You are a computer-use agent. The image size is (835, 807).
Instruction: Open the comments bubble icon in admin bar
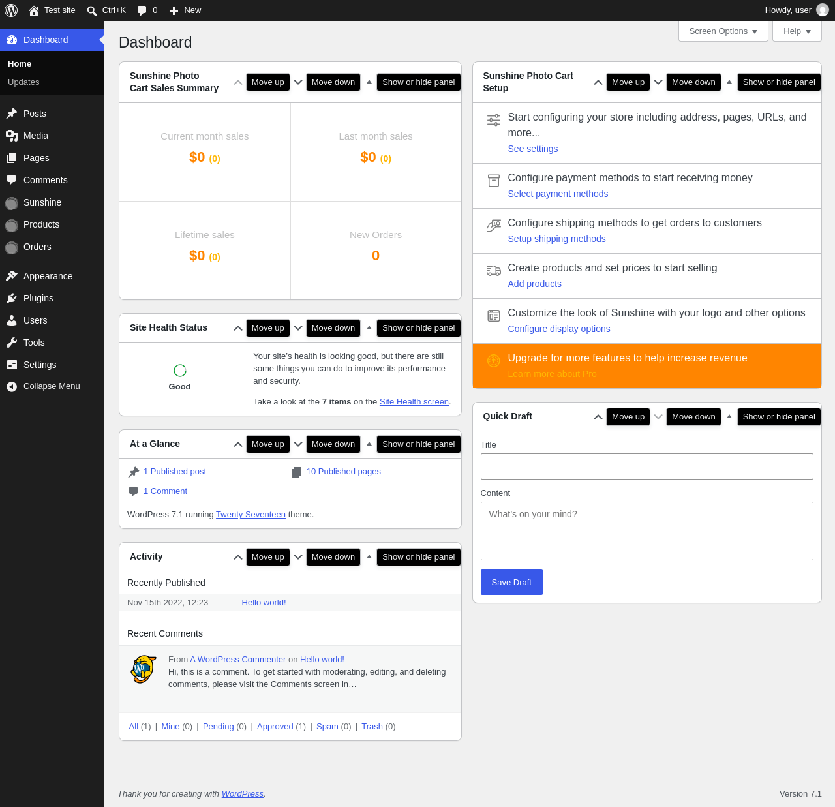142,10
